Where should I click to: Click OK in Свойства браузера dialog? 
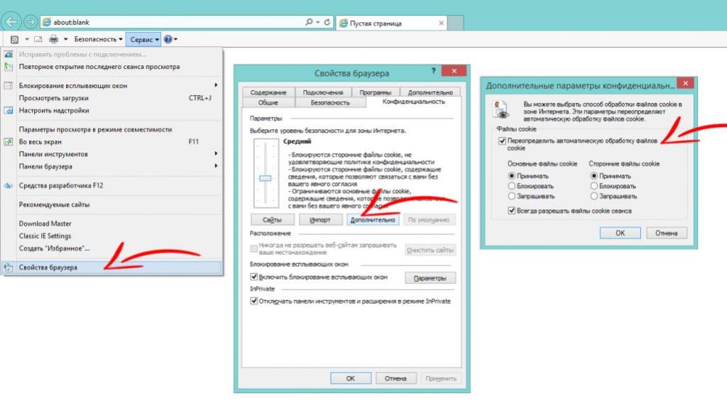point(351,378)
